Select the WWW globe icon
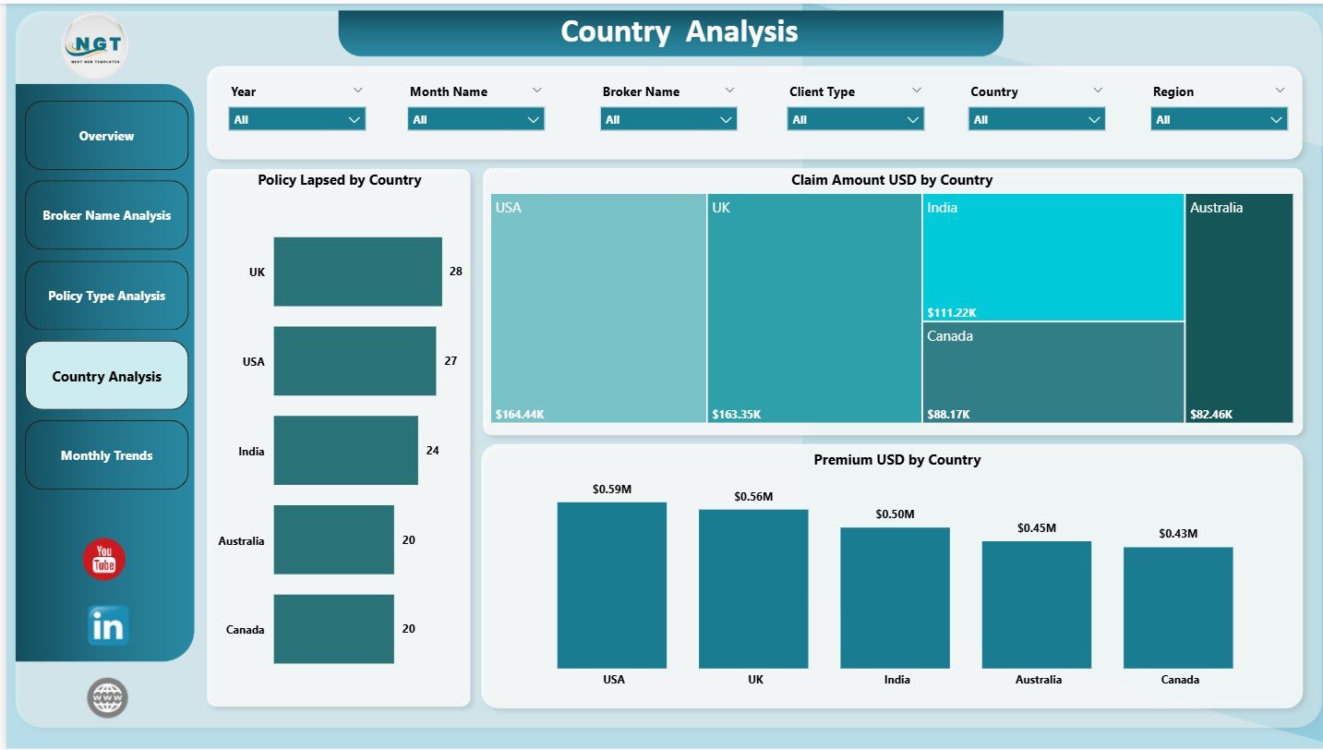1323x750 pixels. [x=107, y=697]
